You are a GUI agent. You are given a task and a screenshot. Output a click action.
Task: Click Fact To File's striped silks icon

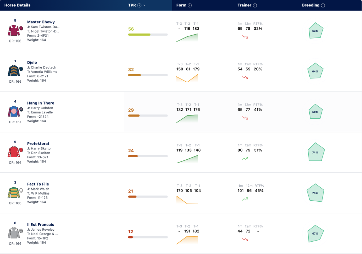coord(15,193)
